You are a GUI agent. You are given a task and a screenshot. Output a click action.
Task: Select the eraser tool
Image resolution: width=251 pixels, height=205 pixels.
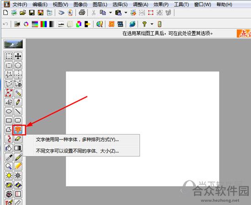click(x=18, y=138)
